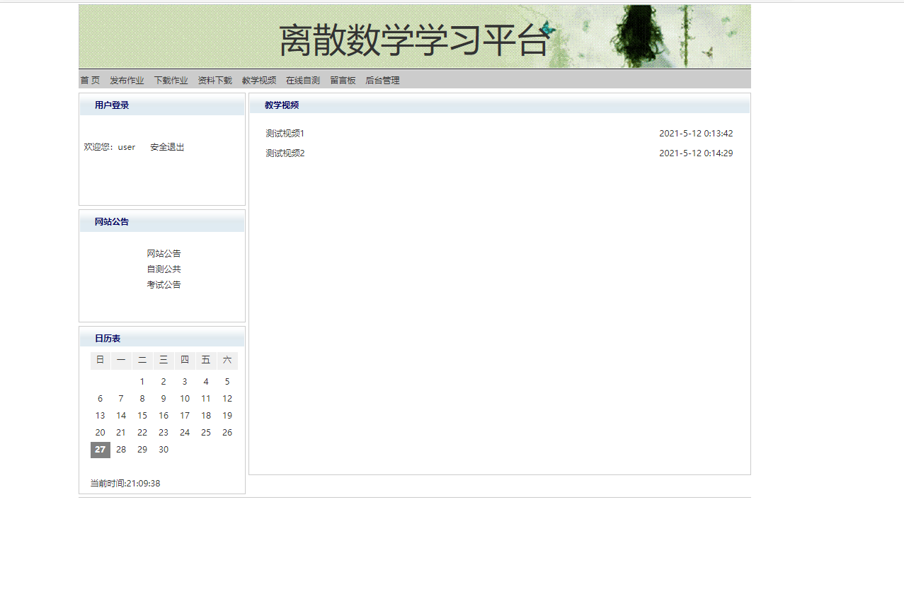Screen dimensions: 904x601
Task: Open the 下载作业 (Download Homework) menu item
Action: [171, 80]
